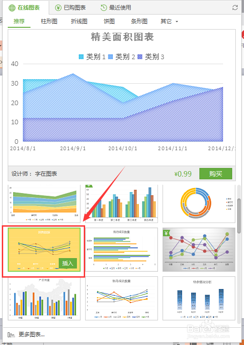Screen dimensions: 244x345
Task: Select the 条形图 category
Action: coord(139,21)
